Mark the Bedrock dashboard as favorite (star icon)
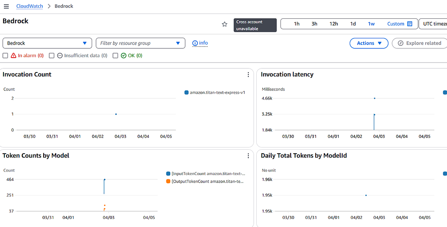The image size is (447, 227). 225,24
